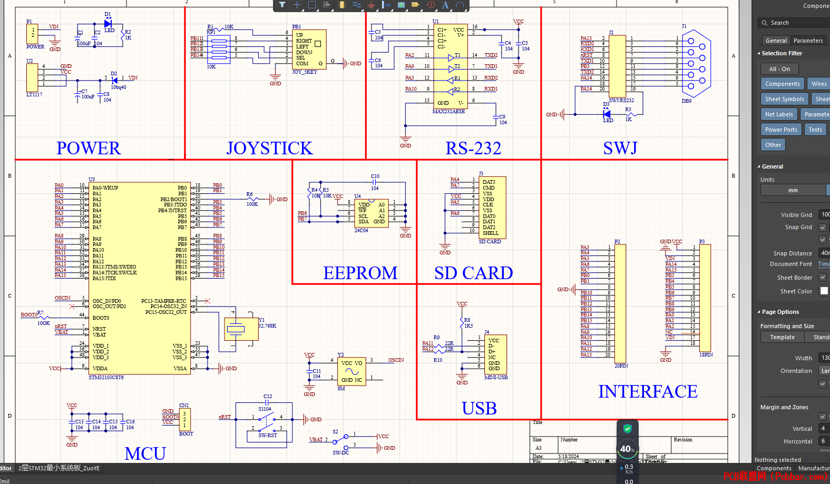This screenshot has width=830, height=484.
Task: Click the Horizontal margin field
Action: 824,441
